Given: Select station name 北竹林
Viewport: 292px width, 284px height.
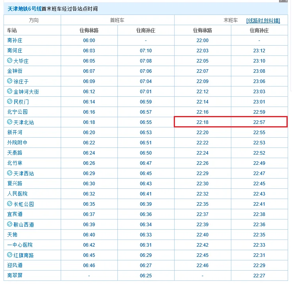Looking at the screenshot, I should click(15, 163).
